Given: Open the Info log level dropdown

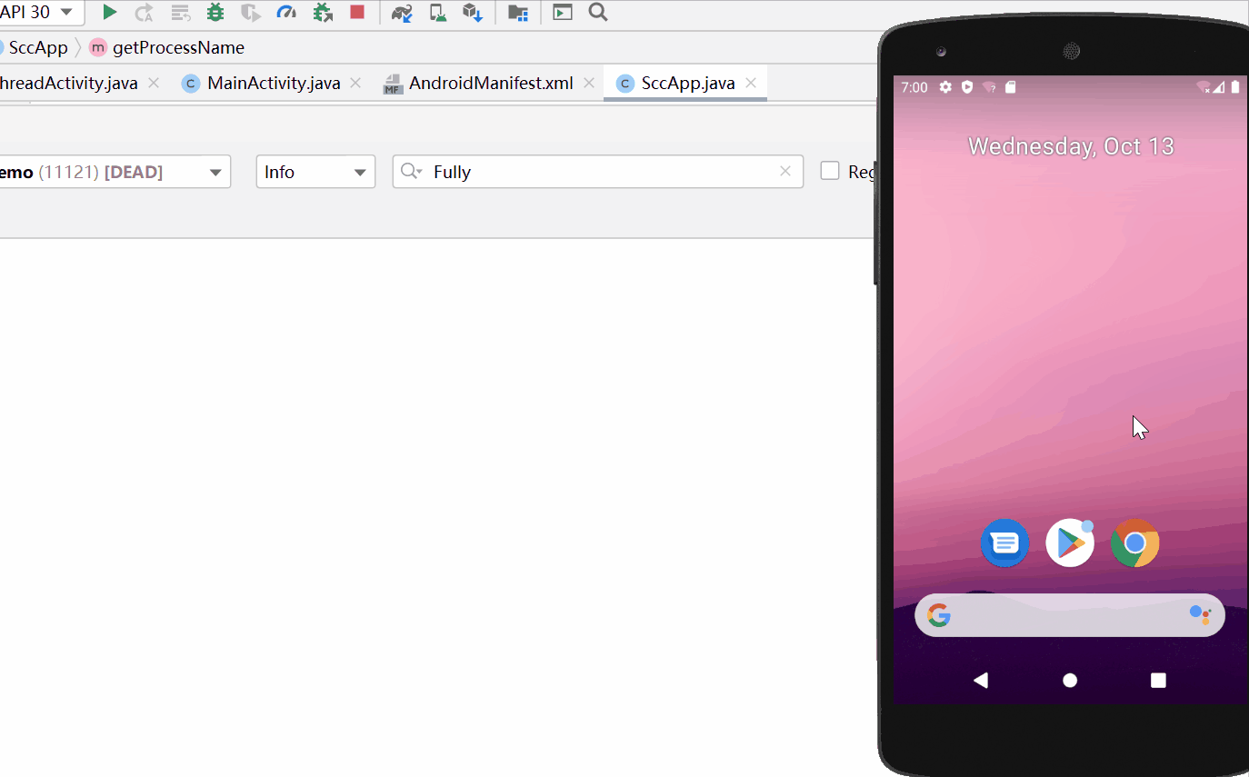Looking at the screenshot, I should point(315,172).
